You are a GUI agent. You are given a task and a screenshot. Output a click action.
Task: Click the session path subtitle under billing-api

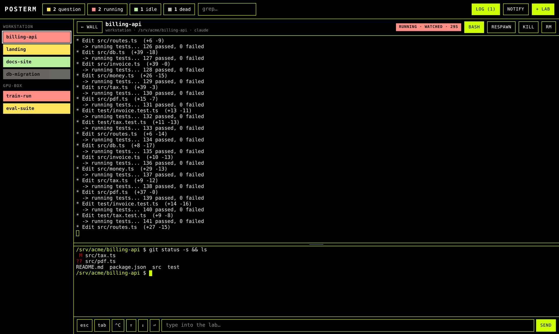(x=157, y=30)
